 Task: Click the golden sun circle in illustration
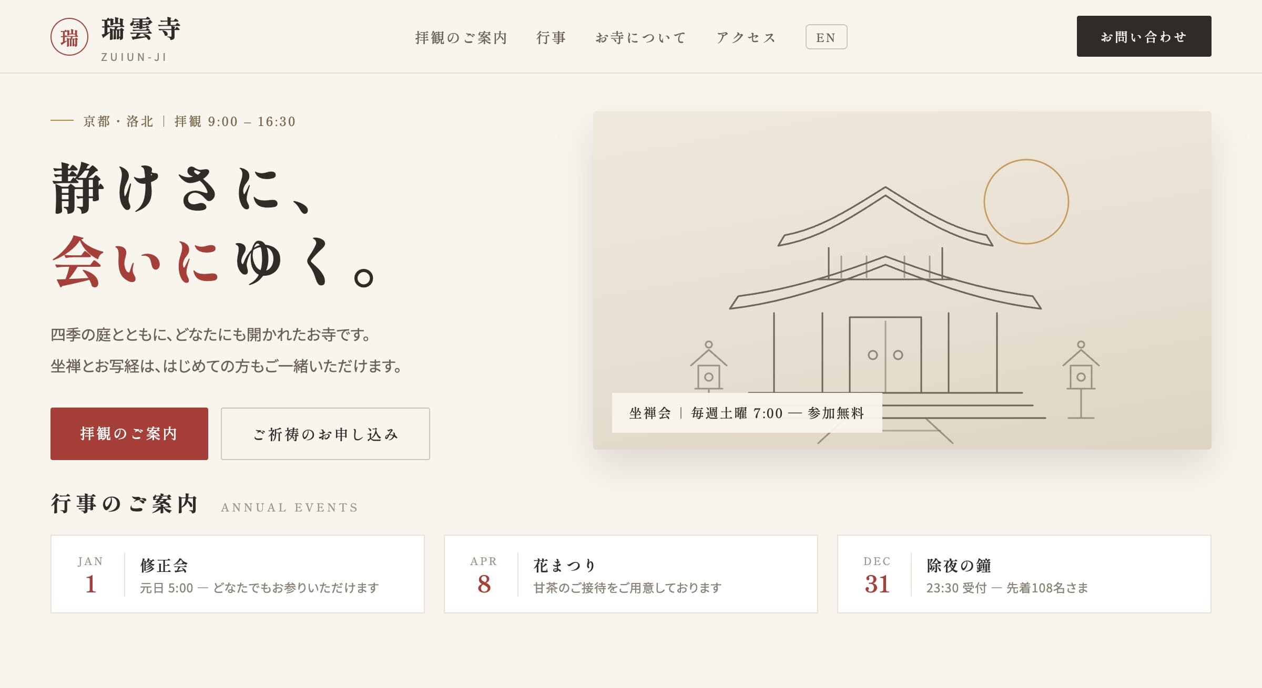pyautogui.click(x=1026, y=202)
